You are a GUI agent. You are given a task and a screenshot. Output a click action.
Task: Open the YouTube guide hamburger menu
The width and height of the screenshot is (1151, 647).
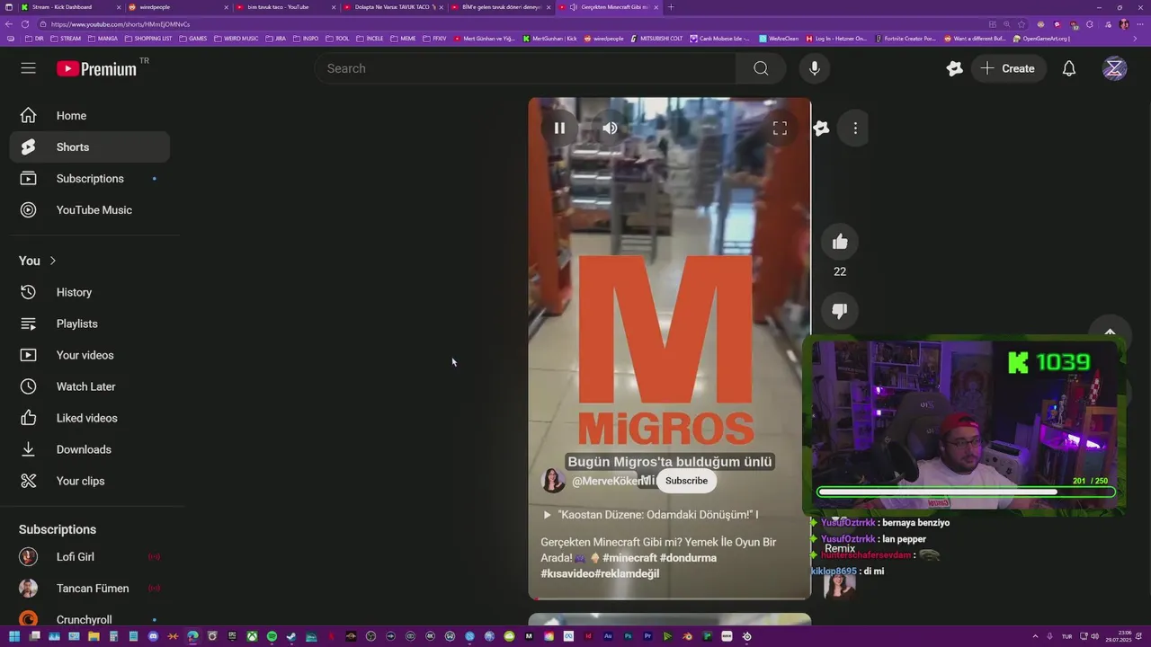point(28,68)
